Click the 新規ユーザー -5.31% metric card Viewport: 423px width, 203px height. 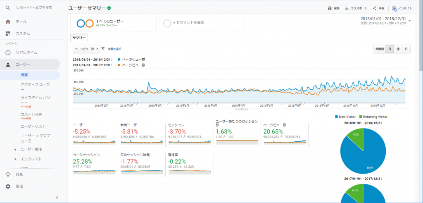[142, 134]
